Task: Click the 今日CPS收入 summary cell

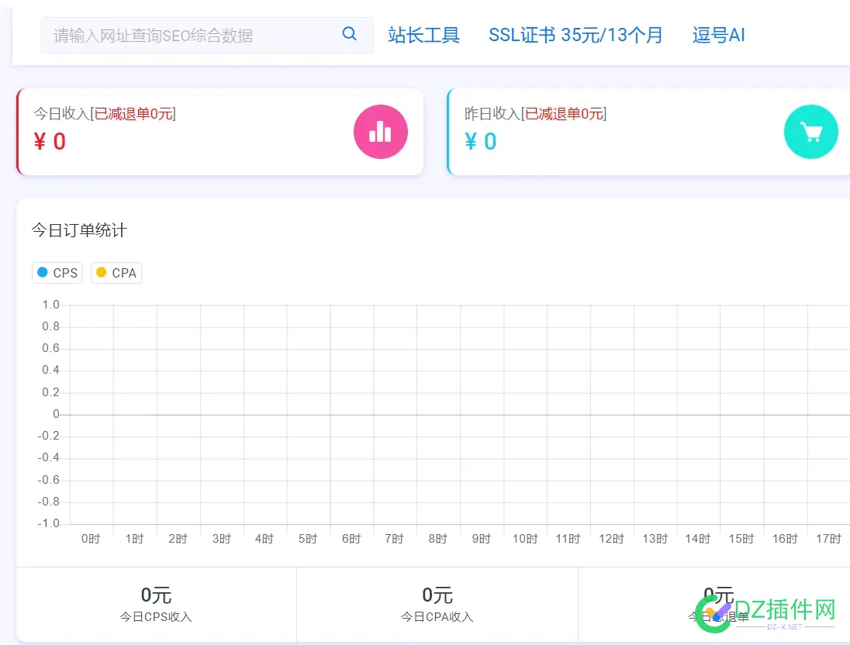Action: 156,604
